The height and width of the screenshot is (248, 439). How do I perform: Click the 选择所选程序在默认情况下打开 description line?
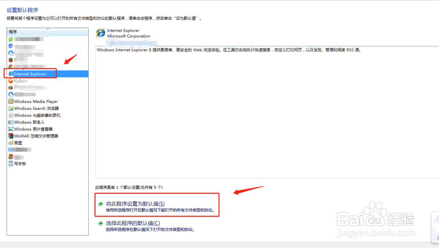point(150,230)
